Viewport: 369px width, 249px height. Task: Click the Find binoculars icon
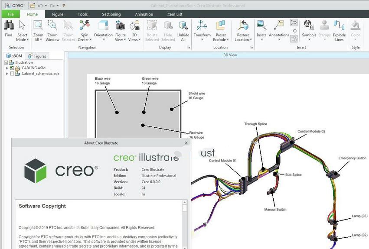tap(8, 26)
